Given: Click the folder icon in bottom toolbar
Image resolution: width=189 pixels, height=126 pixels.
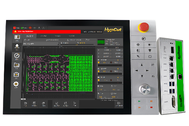Looking at the screenshot, I should pos(26,103).
